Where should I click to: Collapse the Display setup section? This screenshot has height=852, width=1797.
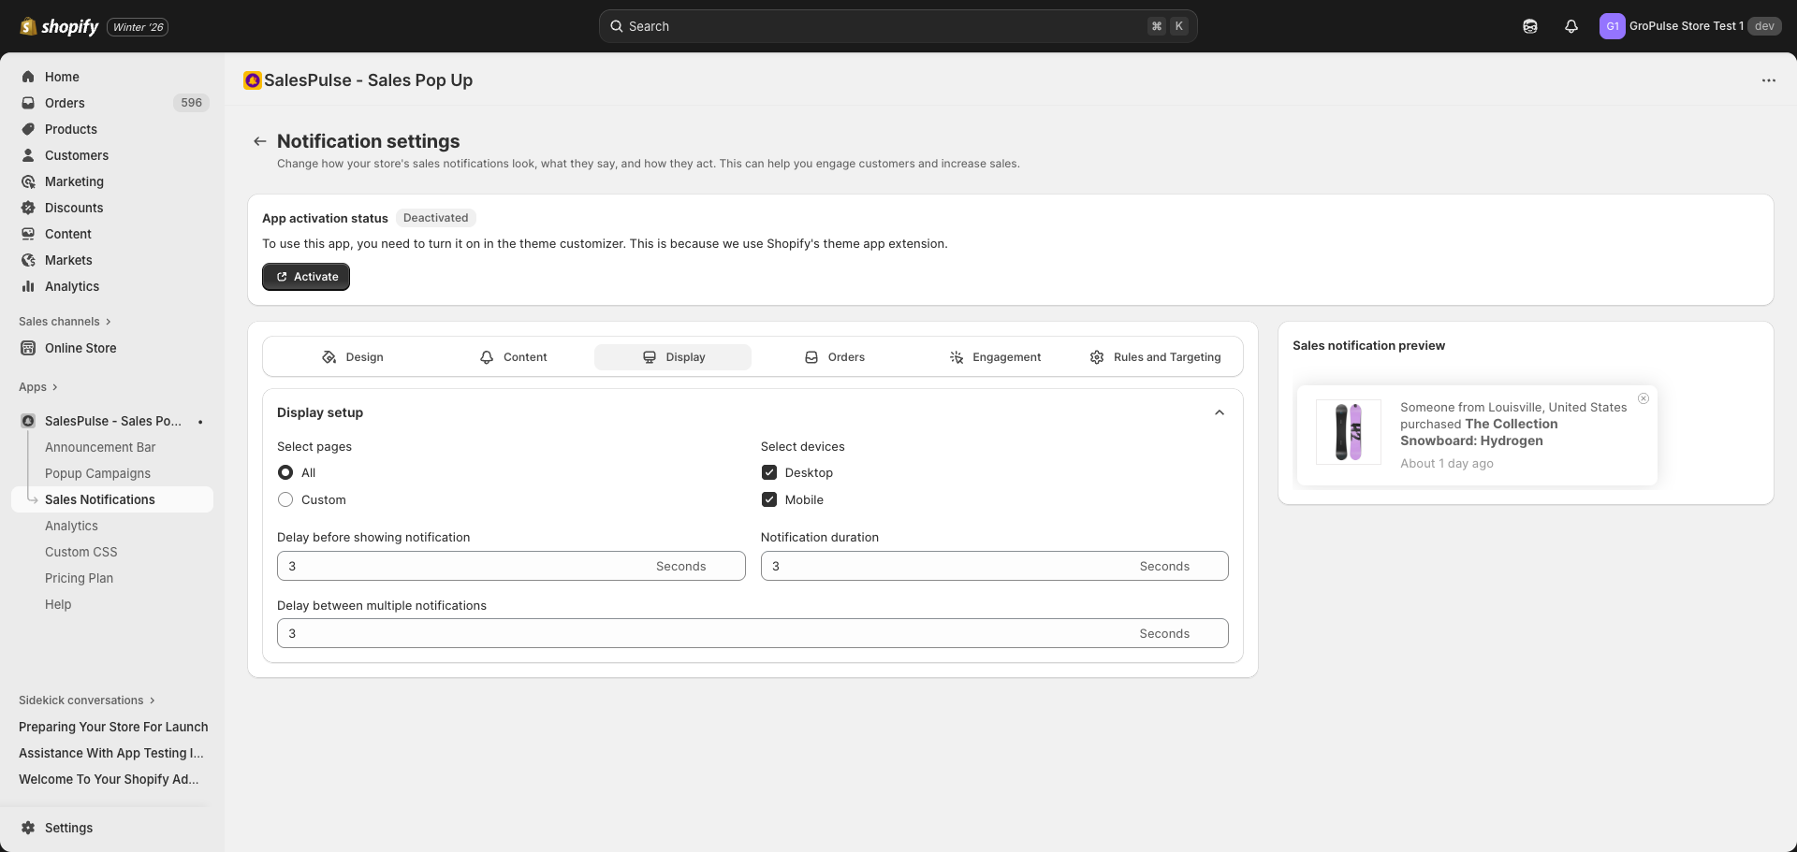[x=1219, y=412]
